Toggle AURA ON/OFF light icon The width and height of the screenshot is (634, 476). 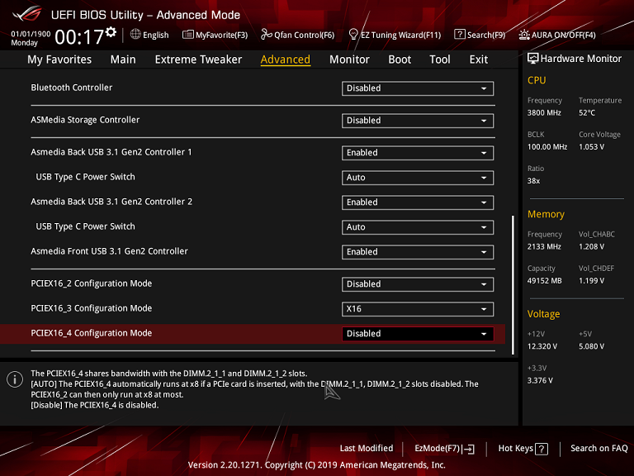524,35
